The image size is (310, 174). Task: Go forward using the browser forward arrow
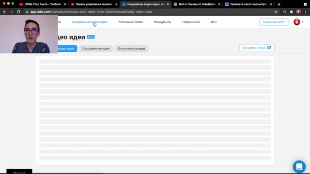(x=12, y=12)
